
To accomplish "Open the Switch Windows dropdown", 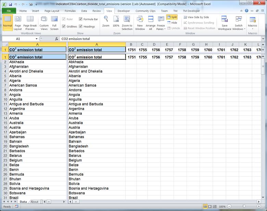I will point(239,27).
